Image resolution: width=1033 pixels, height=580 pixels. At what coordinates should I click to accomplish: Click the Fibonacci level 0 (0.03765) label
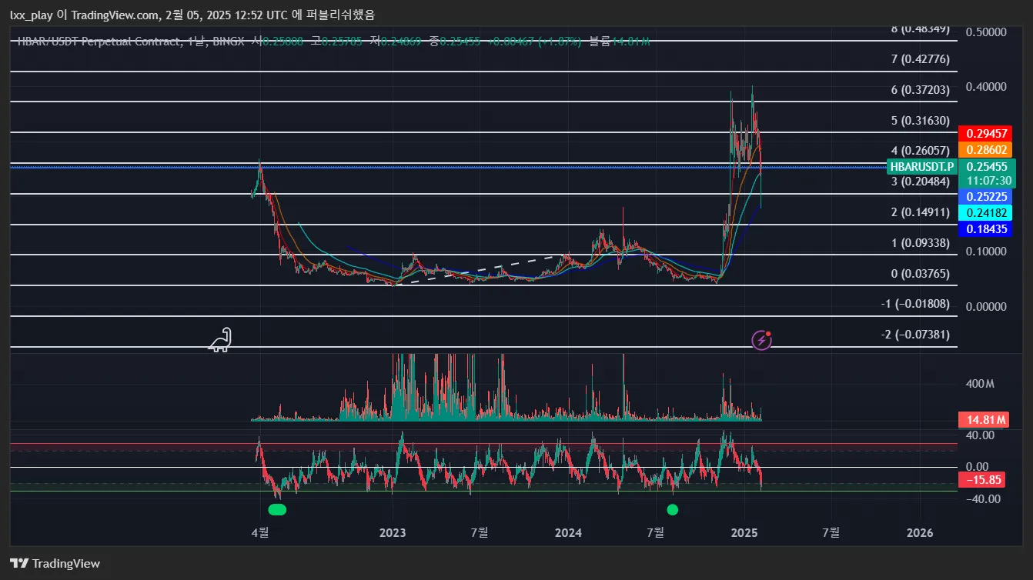(920, 274)
